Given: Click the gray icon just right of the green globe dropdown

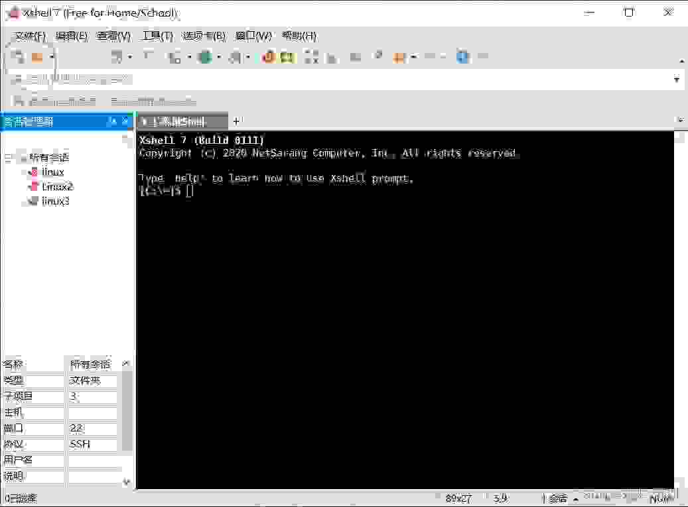Looking at the screenshot, I should (x=236, y=57).
